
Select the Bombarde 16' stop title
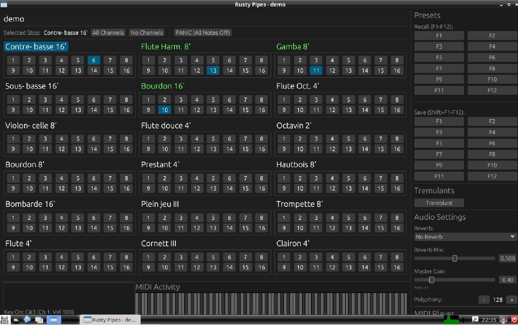pos(30,204)
